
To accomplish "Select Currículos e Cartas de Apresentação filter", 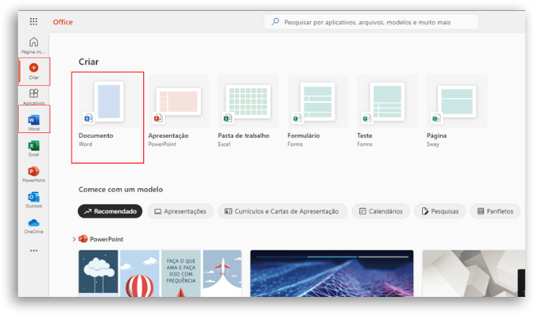I will click(283, 211).
